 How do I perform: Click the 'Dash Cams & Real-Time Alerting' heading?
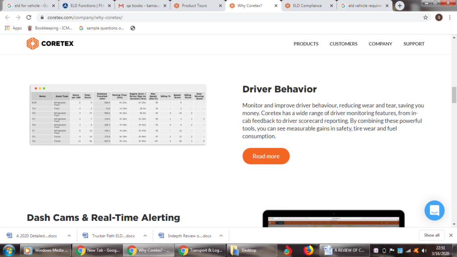tap(104, 218)
